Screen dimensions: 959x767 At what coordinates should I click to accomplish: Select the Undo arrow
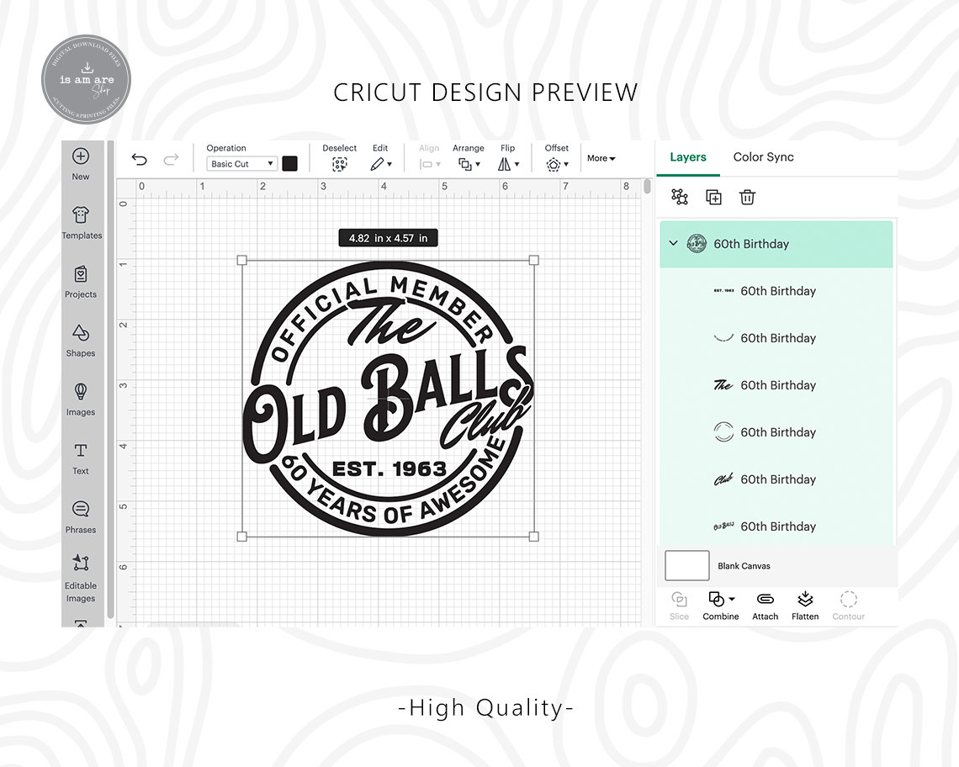[x=139, y=158]
